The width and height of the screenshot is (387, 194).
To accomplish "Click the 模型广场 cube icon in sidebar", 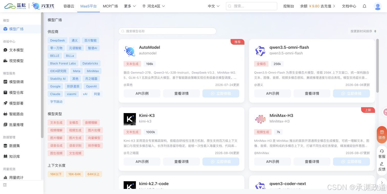I will (x=5, y=29).
